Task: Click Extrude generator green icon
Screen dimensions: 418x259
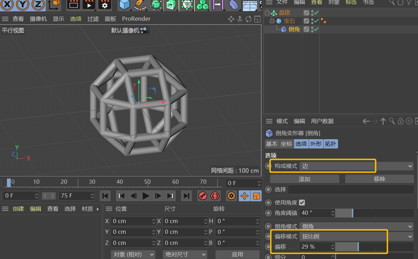Action: tap(171, 5)
